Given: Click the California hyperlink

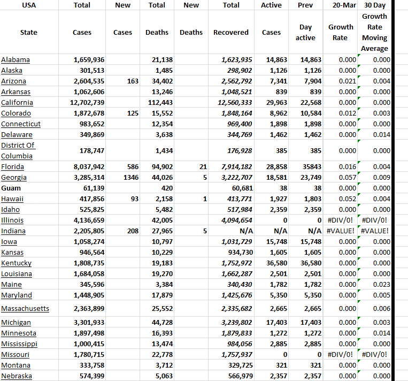Looking at the screenshot, I should click(x=17, y=103).
